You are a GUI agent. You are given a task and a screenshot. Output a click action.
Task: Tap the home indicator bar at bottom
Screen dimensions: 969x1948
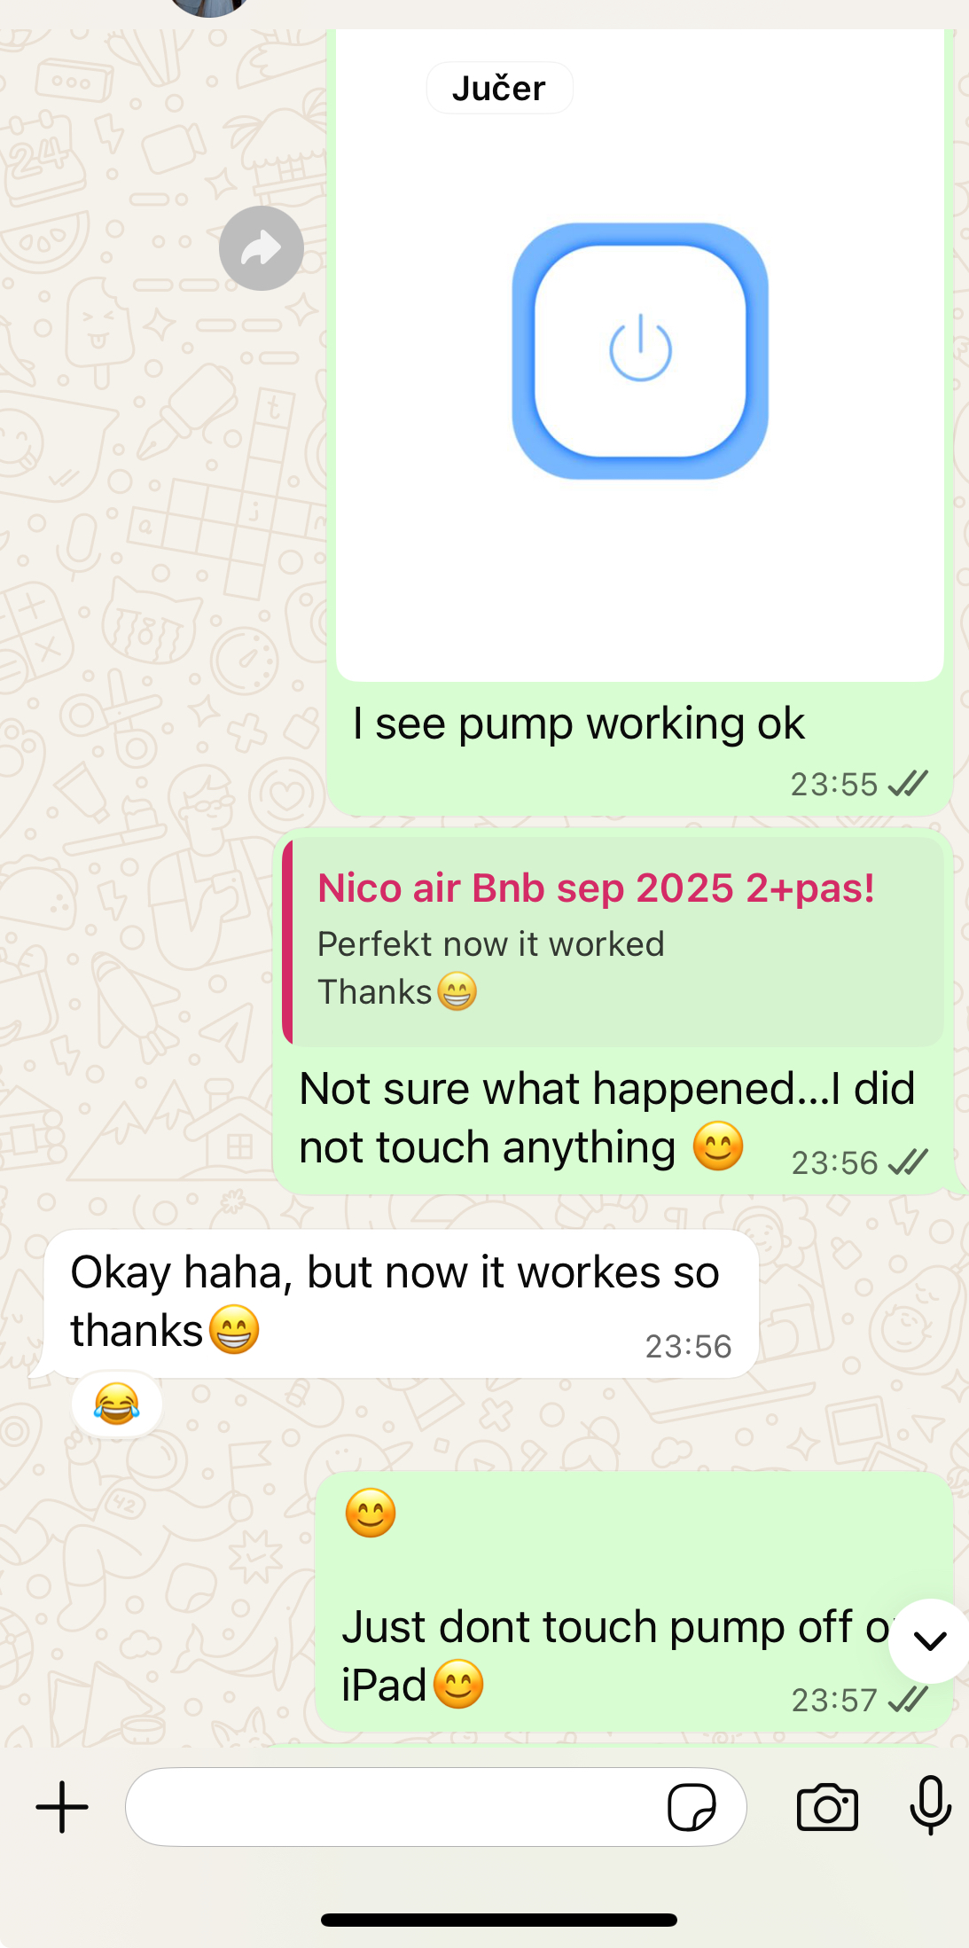click(499, 1920)
